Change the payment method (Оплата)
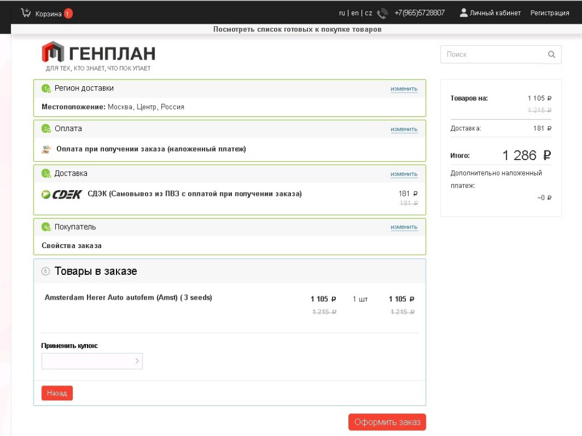 pos(404,129)
